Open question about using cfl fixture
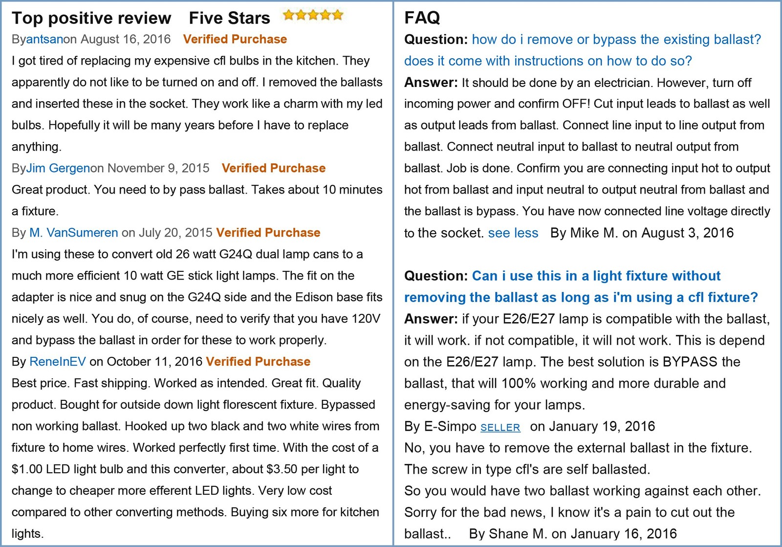 click(x=581, y=286)
